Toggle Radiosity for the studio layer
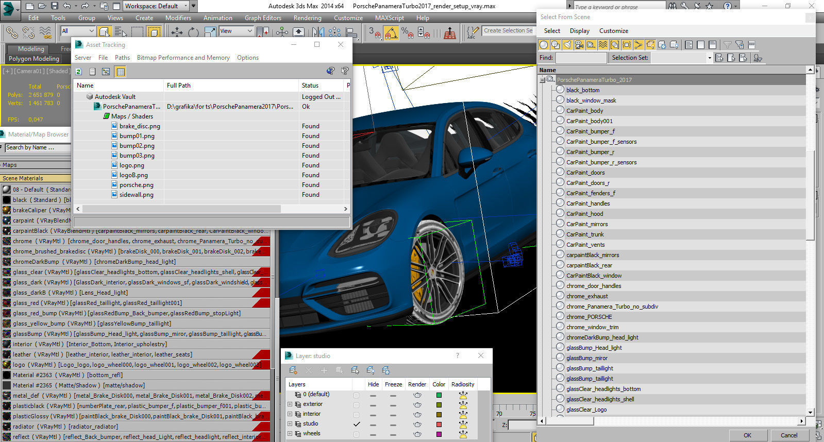This screenshot has width=824, height=442. coord(463,424)
